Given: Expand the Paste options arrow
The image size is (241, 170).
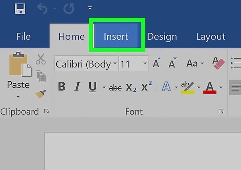Looking at the screenshot, I should click(x=18, y=97).
